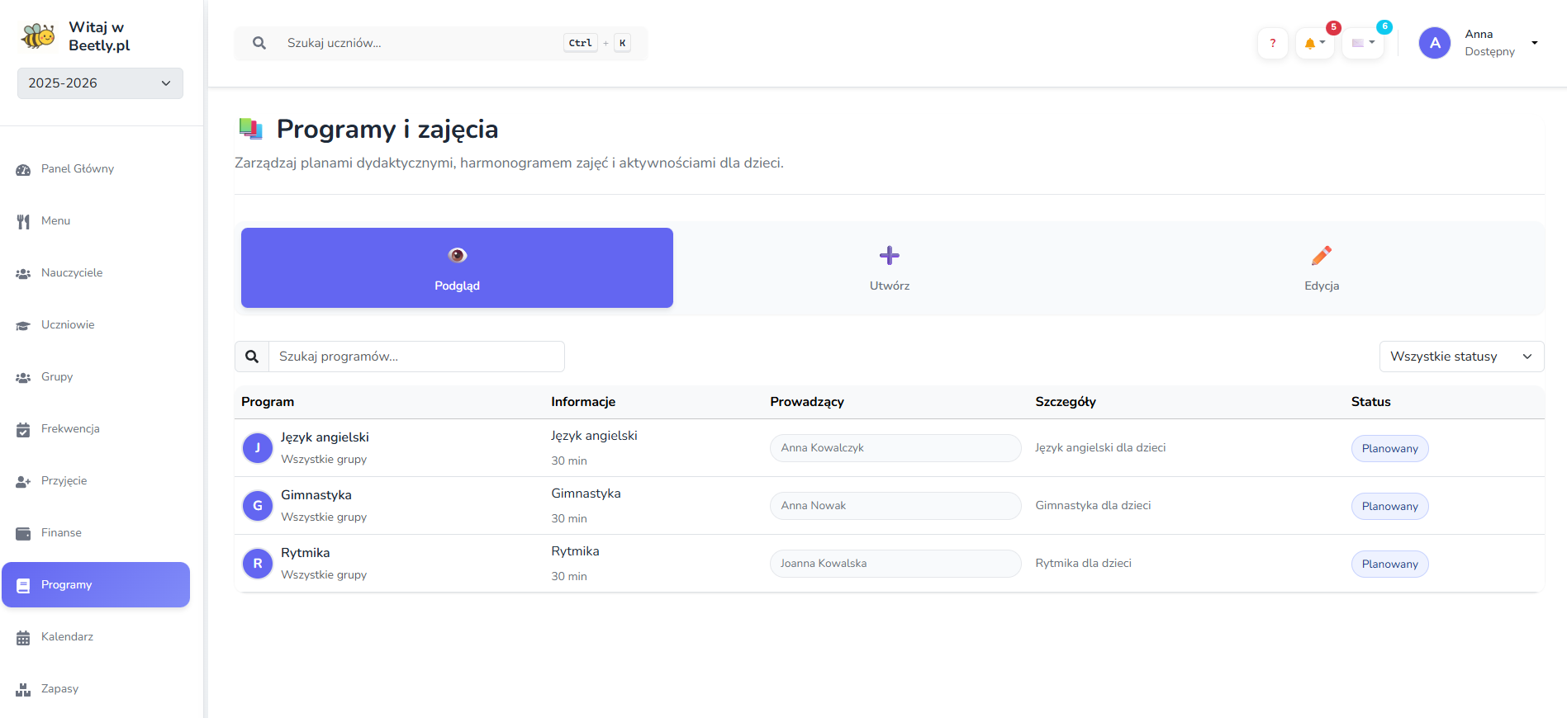This screenshot has width=1567, height=718.
Task: Click the Menu fork-and-knife icon
Action: tap(23, 221)
